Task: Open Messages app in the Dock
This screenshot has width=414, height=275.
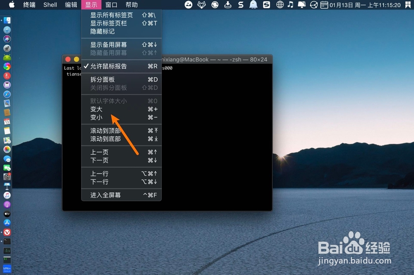Action: pyautogui.click(x=7, y=159)
